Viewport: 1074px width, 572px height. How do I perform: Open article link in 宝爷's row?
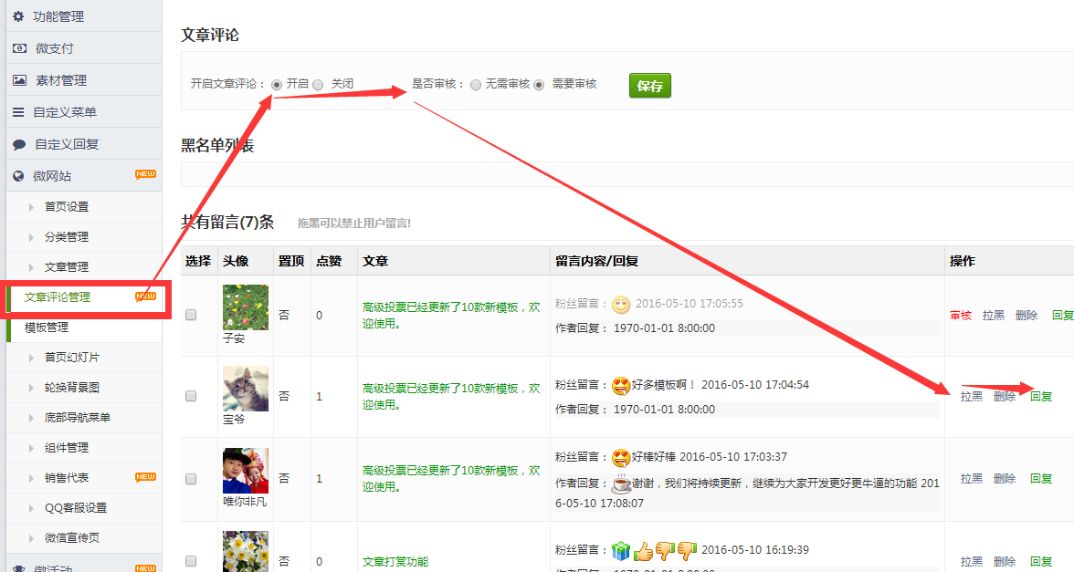[451, 396]
